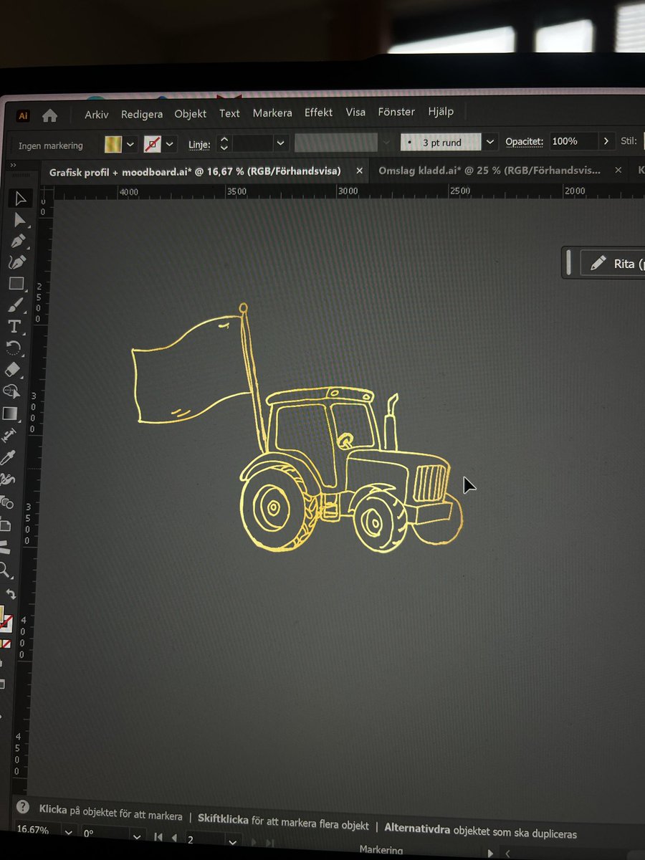Image resolution: width=645 pixels, height=860 pixels.
Task: Open the stroke weight dropdown
Action: [281, 143]
